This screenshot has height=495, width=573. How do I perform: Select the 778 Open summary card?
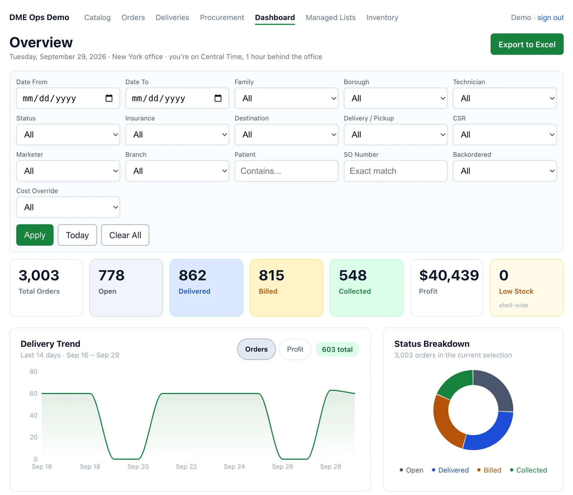pyautogui.click(x=126, y=288)
